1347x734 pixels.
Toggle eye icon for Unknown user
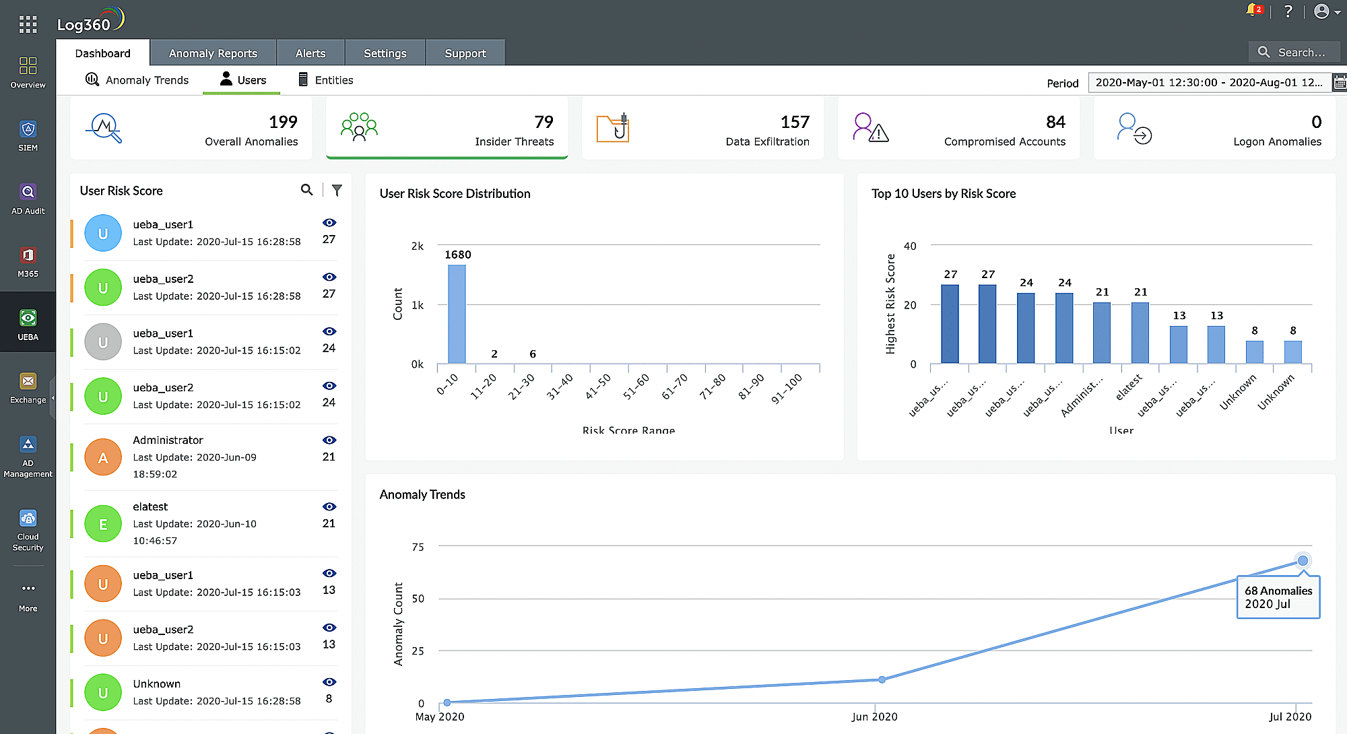point(329,682)
